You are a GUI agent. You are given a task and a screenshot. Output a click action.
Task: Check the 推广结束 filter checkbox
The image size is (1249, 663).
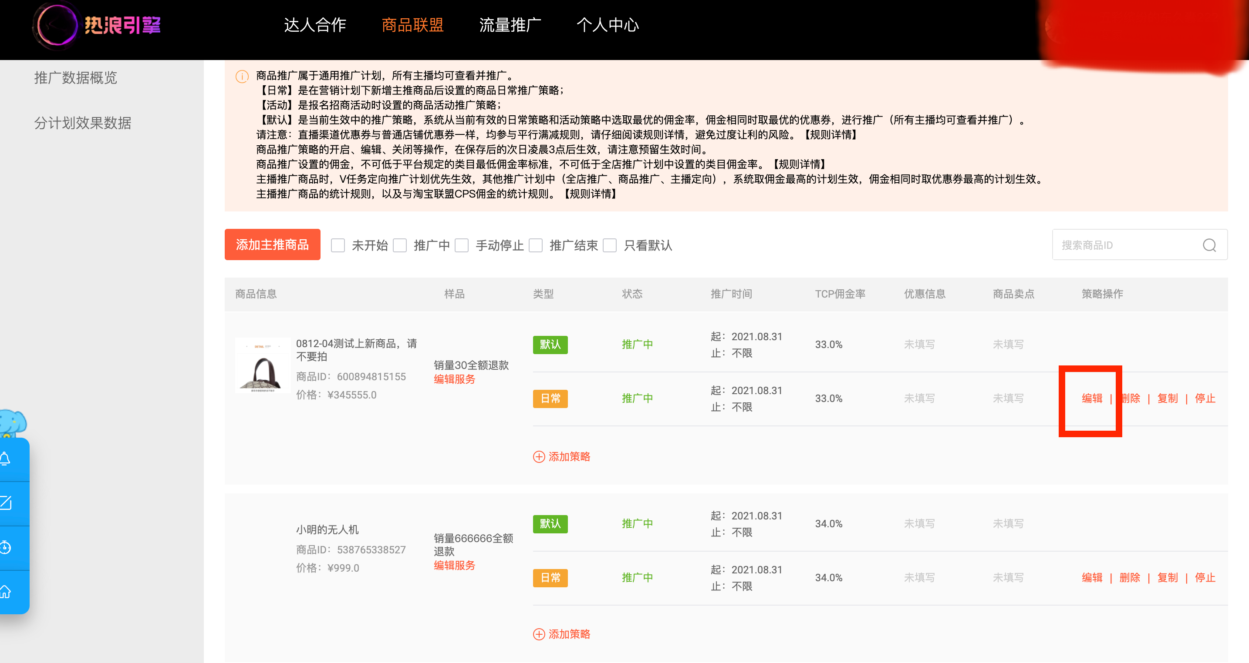click(536, 245)
